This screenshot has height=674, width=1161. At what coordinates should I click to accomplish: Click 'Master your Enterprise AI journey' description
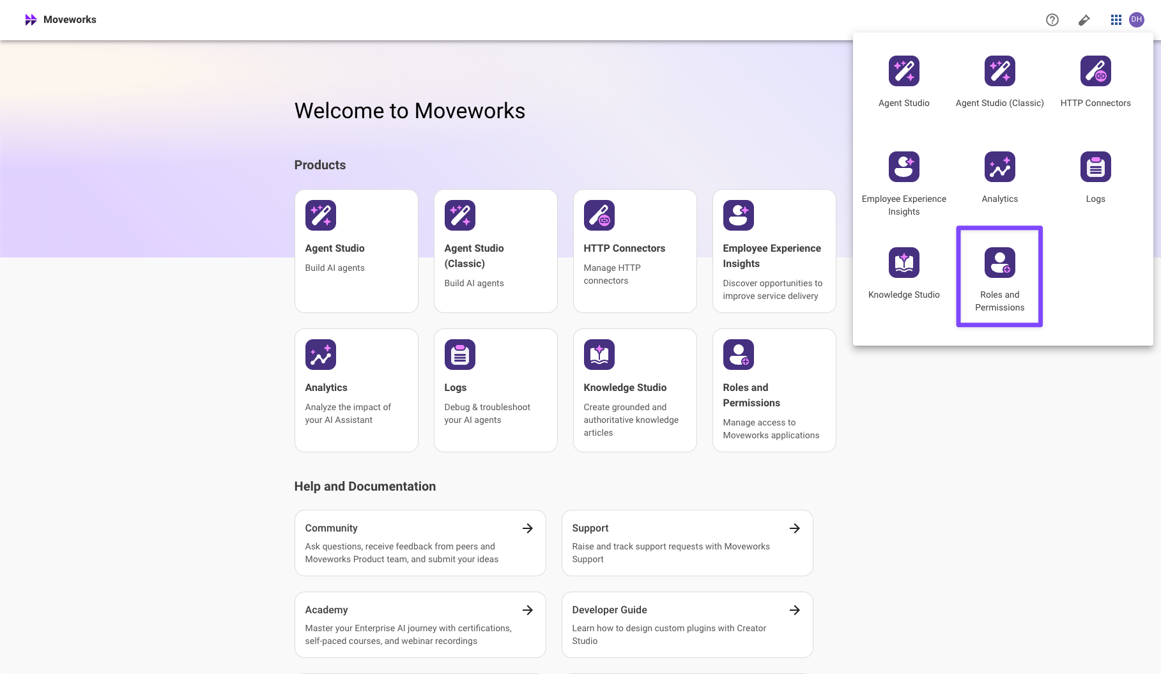click(408, 634)
